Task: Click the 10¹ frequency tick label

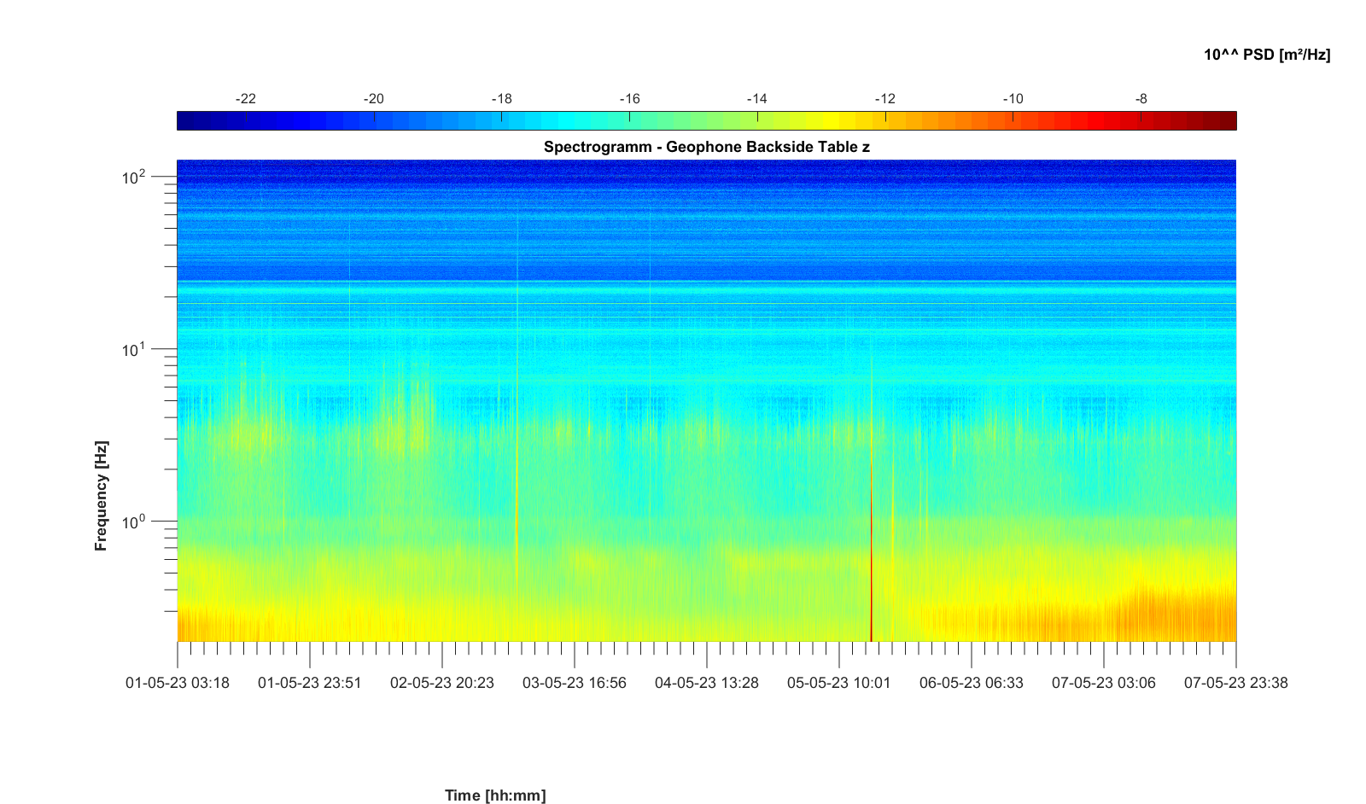Action: 134,350
